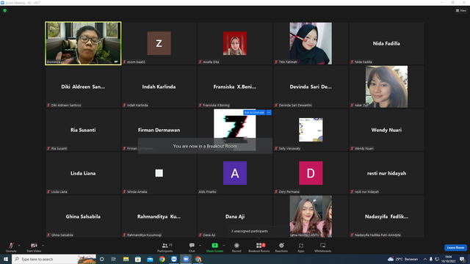
Task: Open Task View on the taskbar
Action: [x=114, y=259]
